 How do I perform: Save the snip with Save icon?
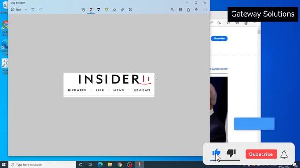(x=180, y=10)
